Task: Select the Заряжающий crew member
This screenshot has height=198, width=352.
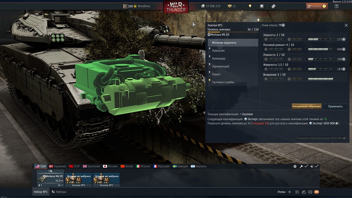Action: (233, 66)
